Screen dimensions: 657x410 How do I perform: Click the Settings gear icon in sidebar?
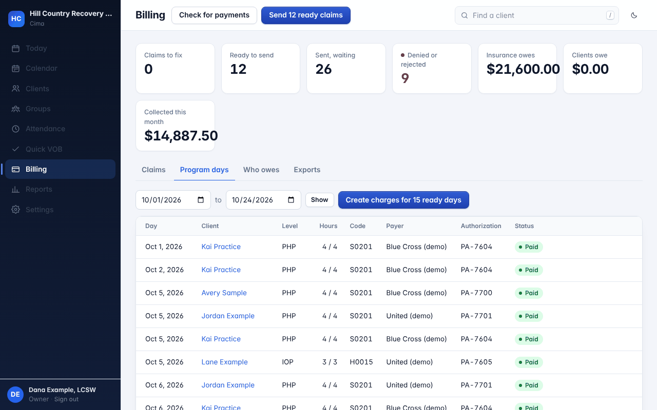[x=16, y=210]
